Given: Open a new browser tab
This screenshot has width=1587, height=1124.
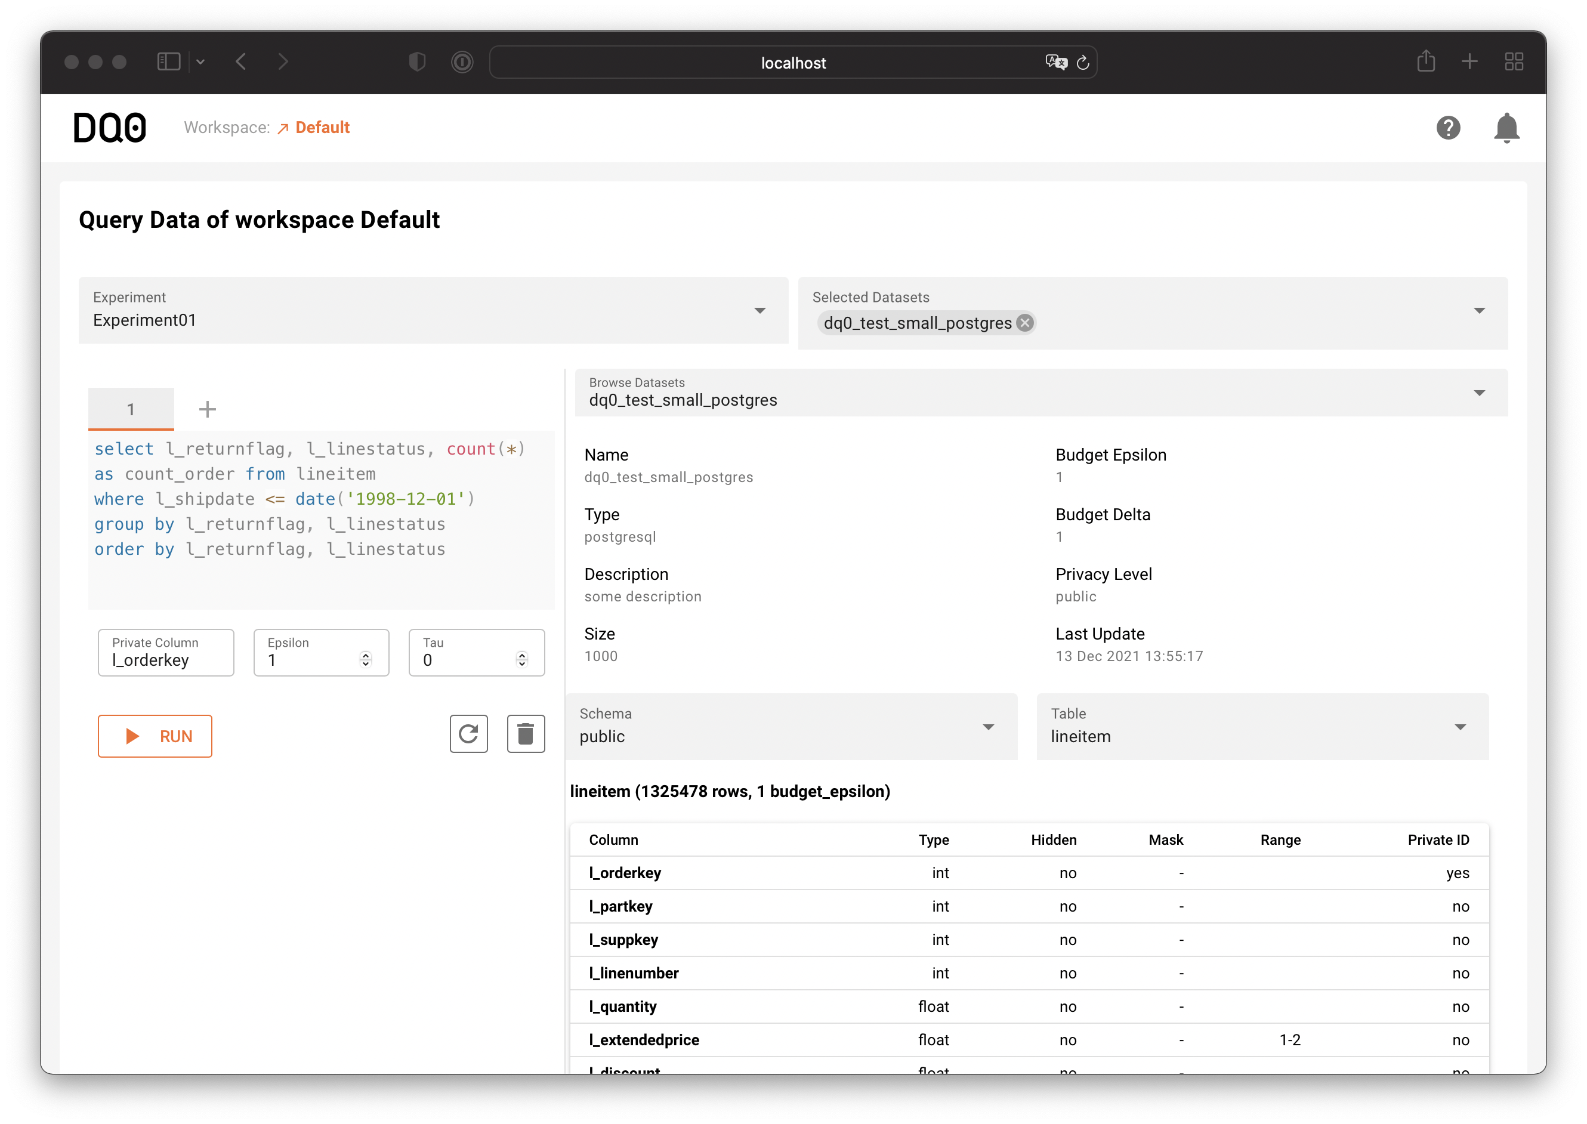Looking at the screenshot, I should [1469, 61].
